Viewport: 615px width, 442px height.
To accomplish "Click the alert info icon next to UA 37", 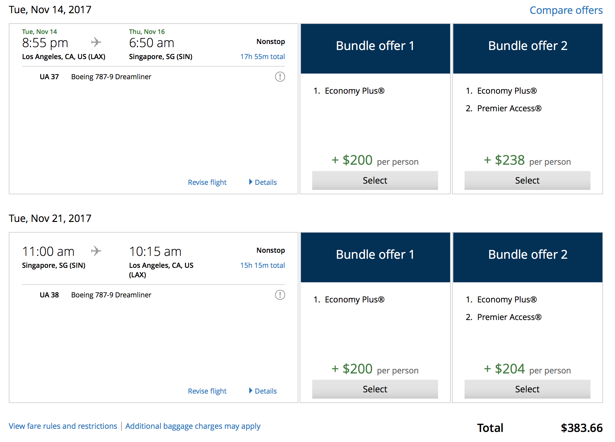I will (x=280, y=76).
